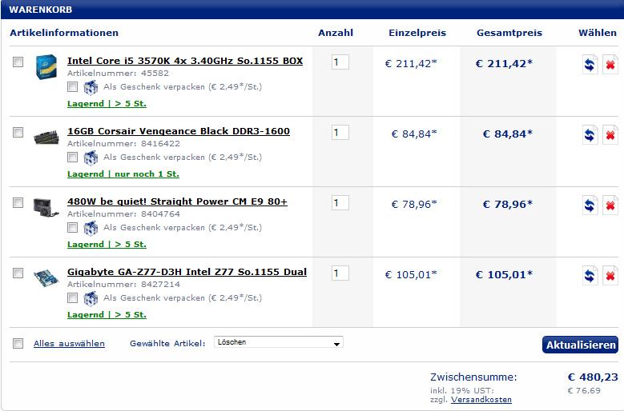Click refresh icon for Corsair Vengeance RAM
Screen dimensions: 624x411
(590, 135)
